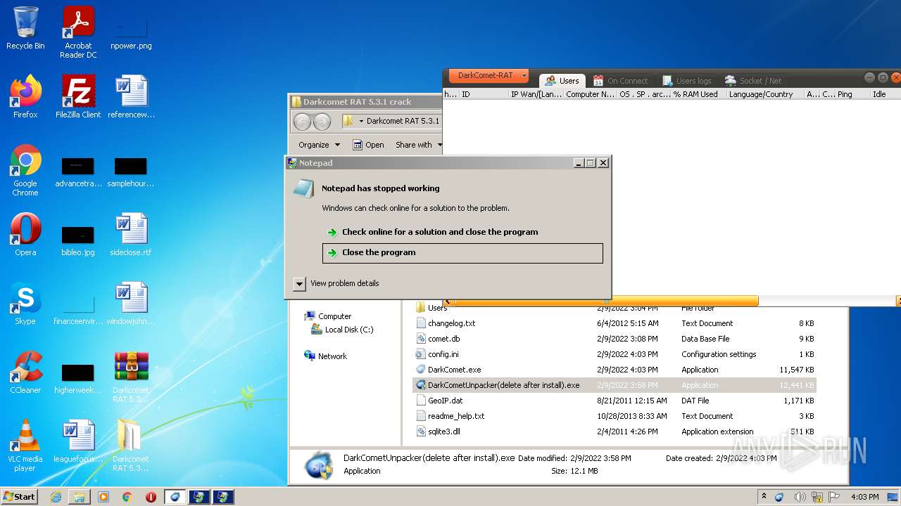
Task: Expand Darkcomet RAT 5.3.1 address breadcrumb
Action: 361,121
